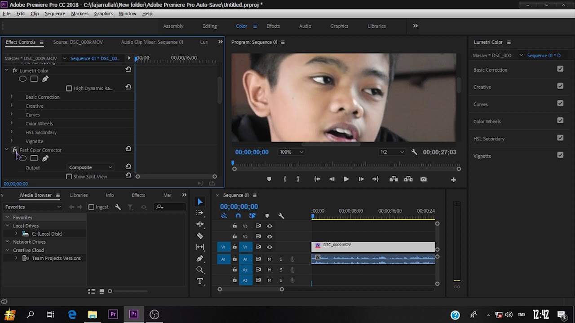Switch to the Editing workspace tab
The height and width of the screenshot is (323, 575).
209,26
